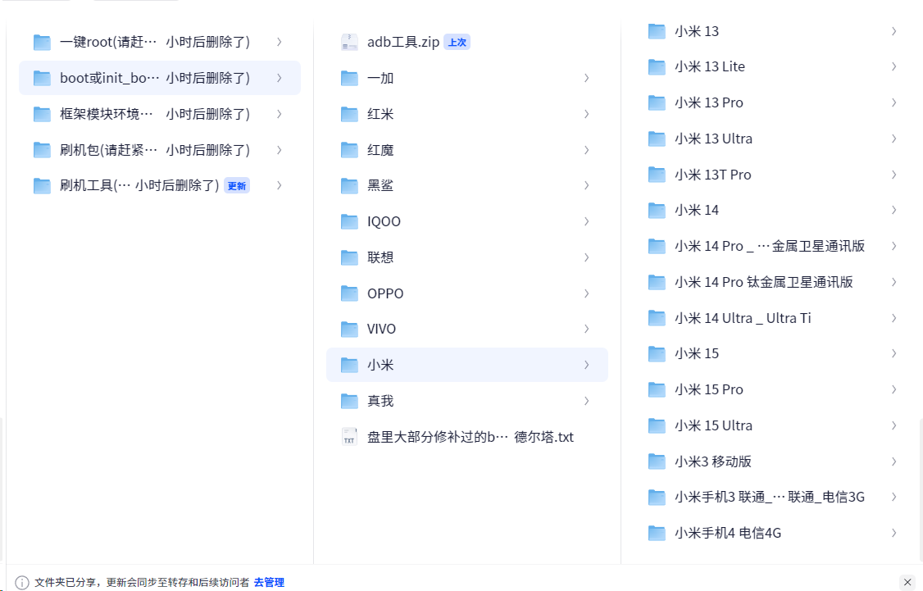Open the 一加 folder row
The height and width of the screenshot is (591, 923).
coord(466,78)
